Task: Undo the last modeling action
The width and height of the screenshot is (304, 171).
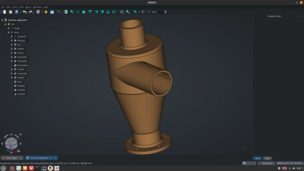Action: (x=24, y=12)
